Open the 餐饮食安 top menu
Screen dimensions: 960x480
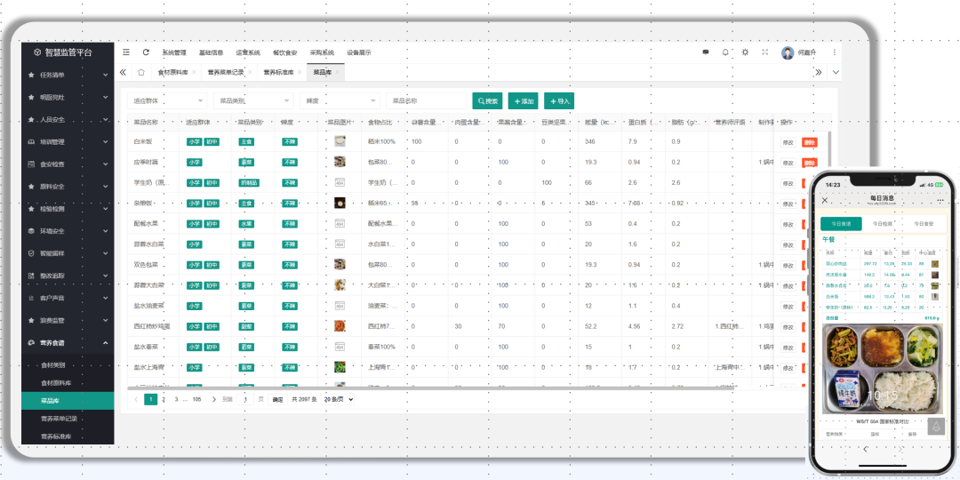284,52
